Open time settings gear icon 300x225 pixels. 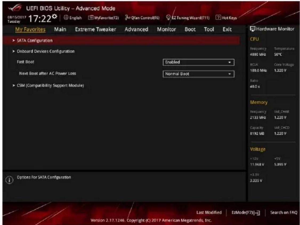coord(55,17)
